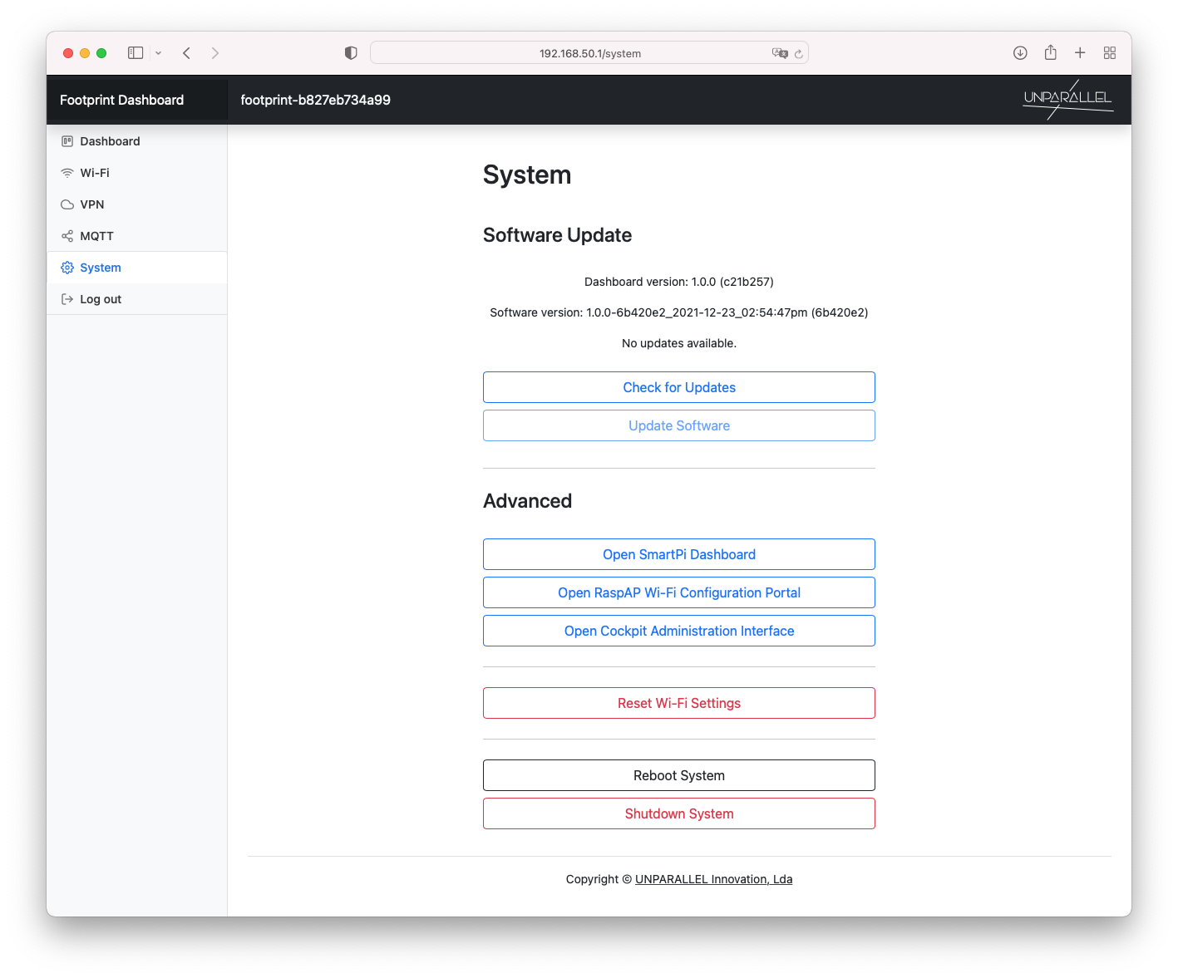Click the Wi-Fi signal icon in sidebar
Viewport: 1178px width, 978px height.
point(67,173)
